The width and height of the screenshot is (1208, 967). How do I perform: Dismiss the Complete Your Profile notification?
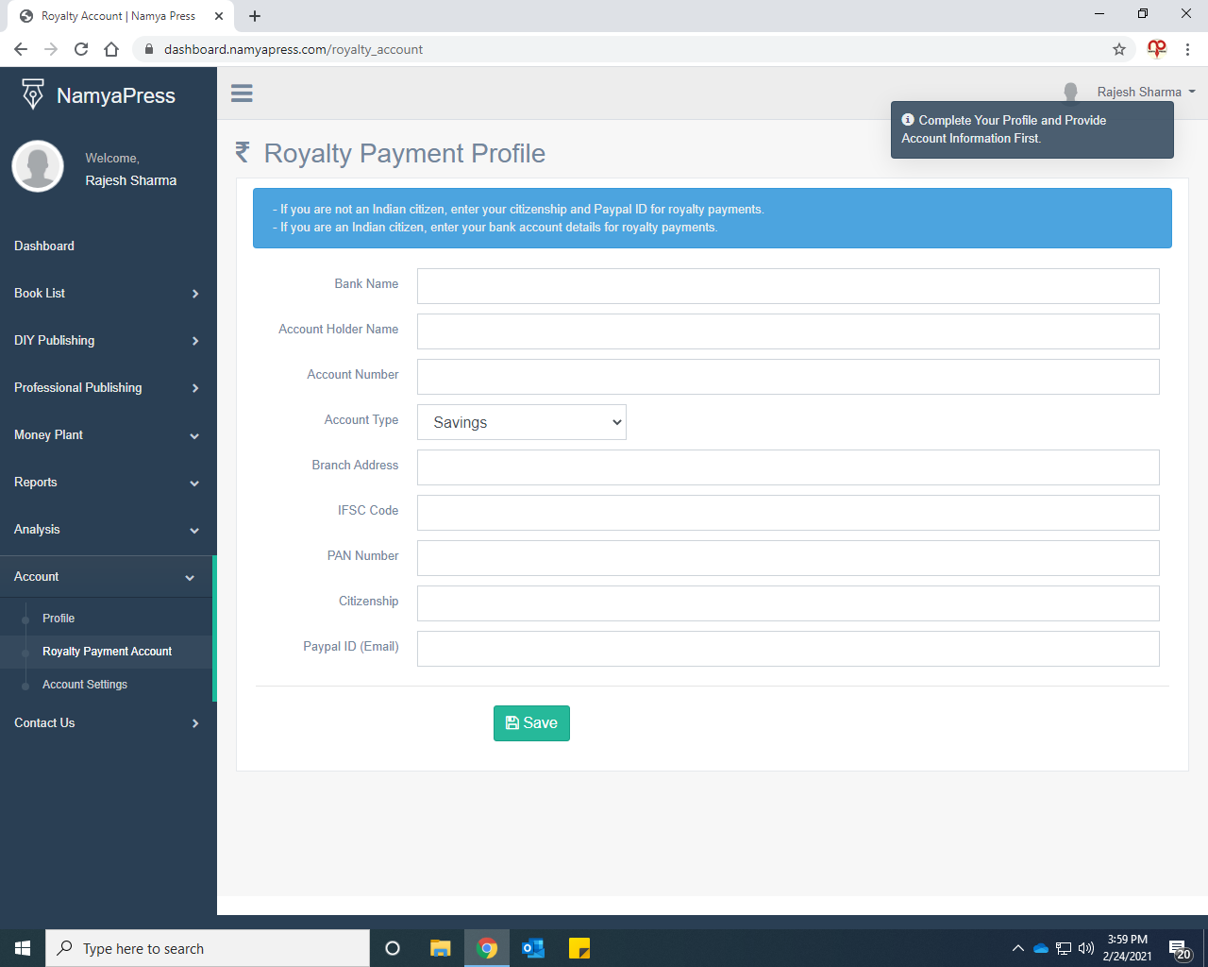click(1032, 129)
